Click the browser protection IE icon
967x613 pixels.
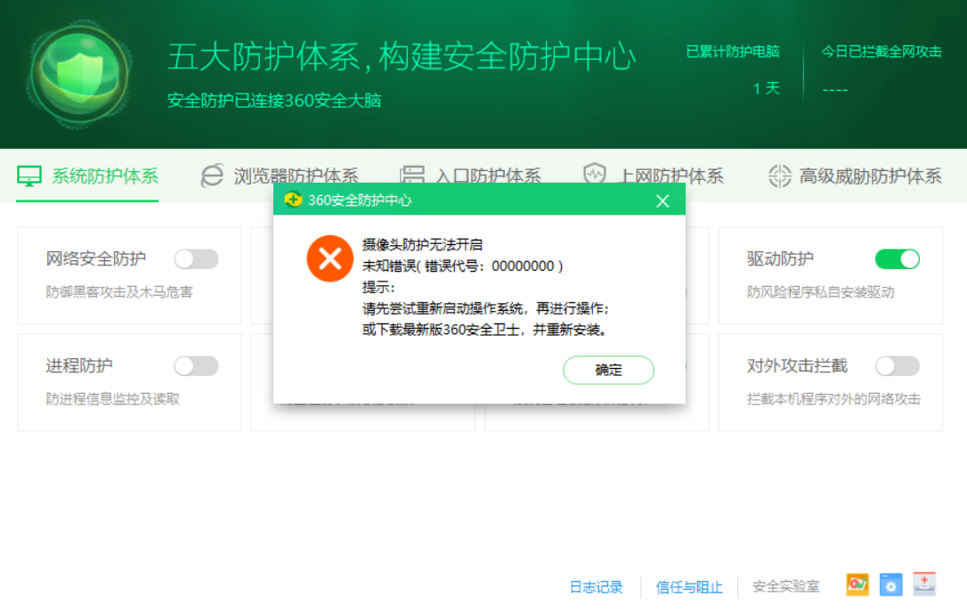click(x=212, y=176)
